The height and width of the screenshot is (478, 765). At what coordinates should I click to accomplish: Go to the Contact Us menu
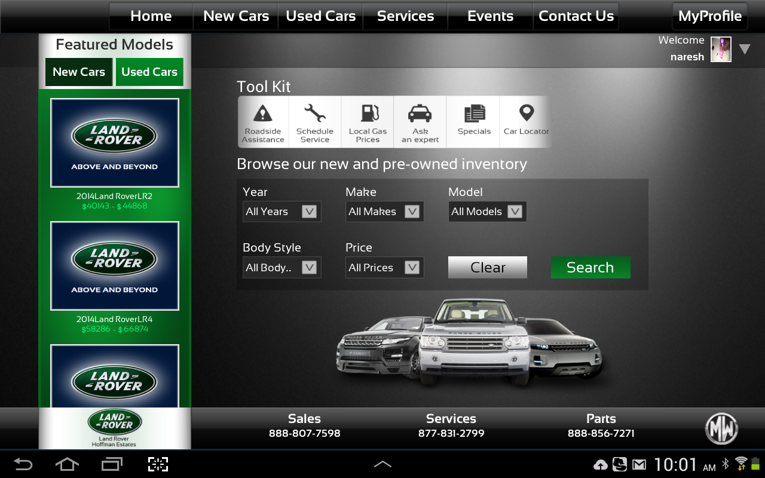[x=576, y=16]
